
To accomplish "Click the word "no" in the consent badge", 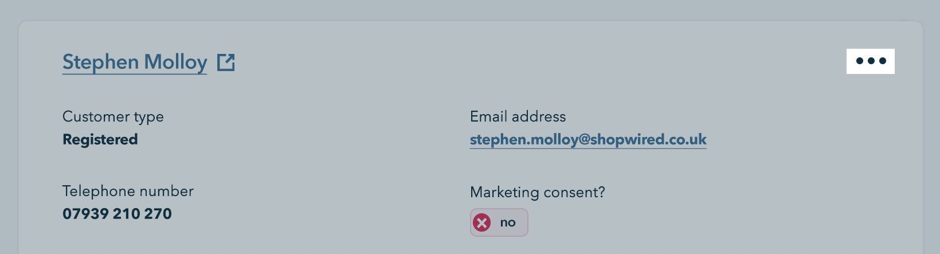I will pyautogui.click(x=508, y=222).
